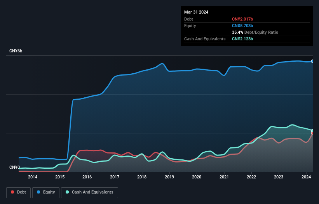Click the 2019 x-axis label
The height and width of the screenshot is (204, 319).
click(x=169, y=177)
